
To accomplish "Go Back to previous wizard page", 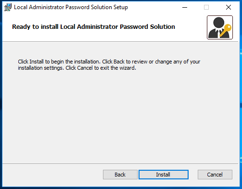I will pyautogui.click(x=120, y=175).
